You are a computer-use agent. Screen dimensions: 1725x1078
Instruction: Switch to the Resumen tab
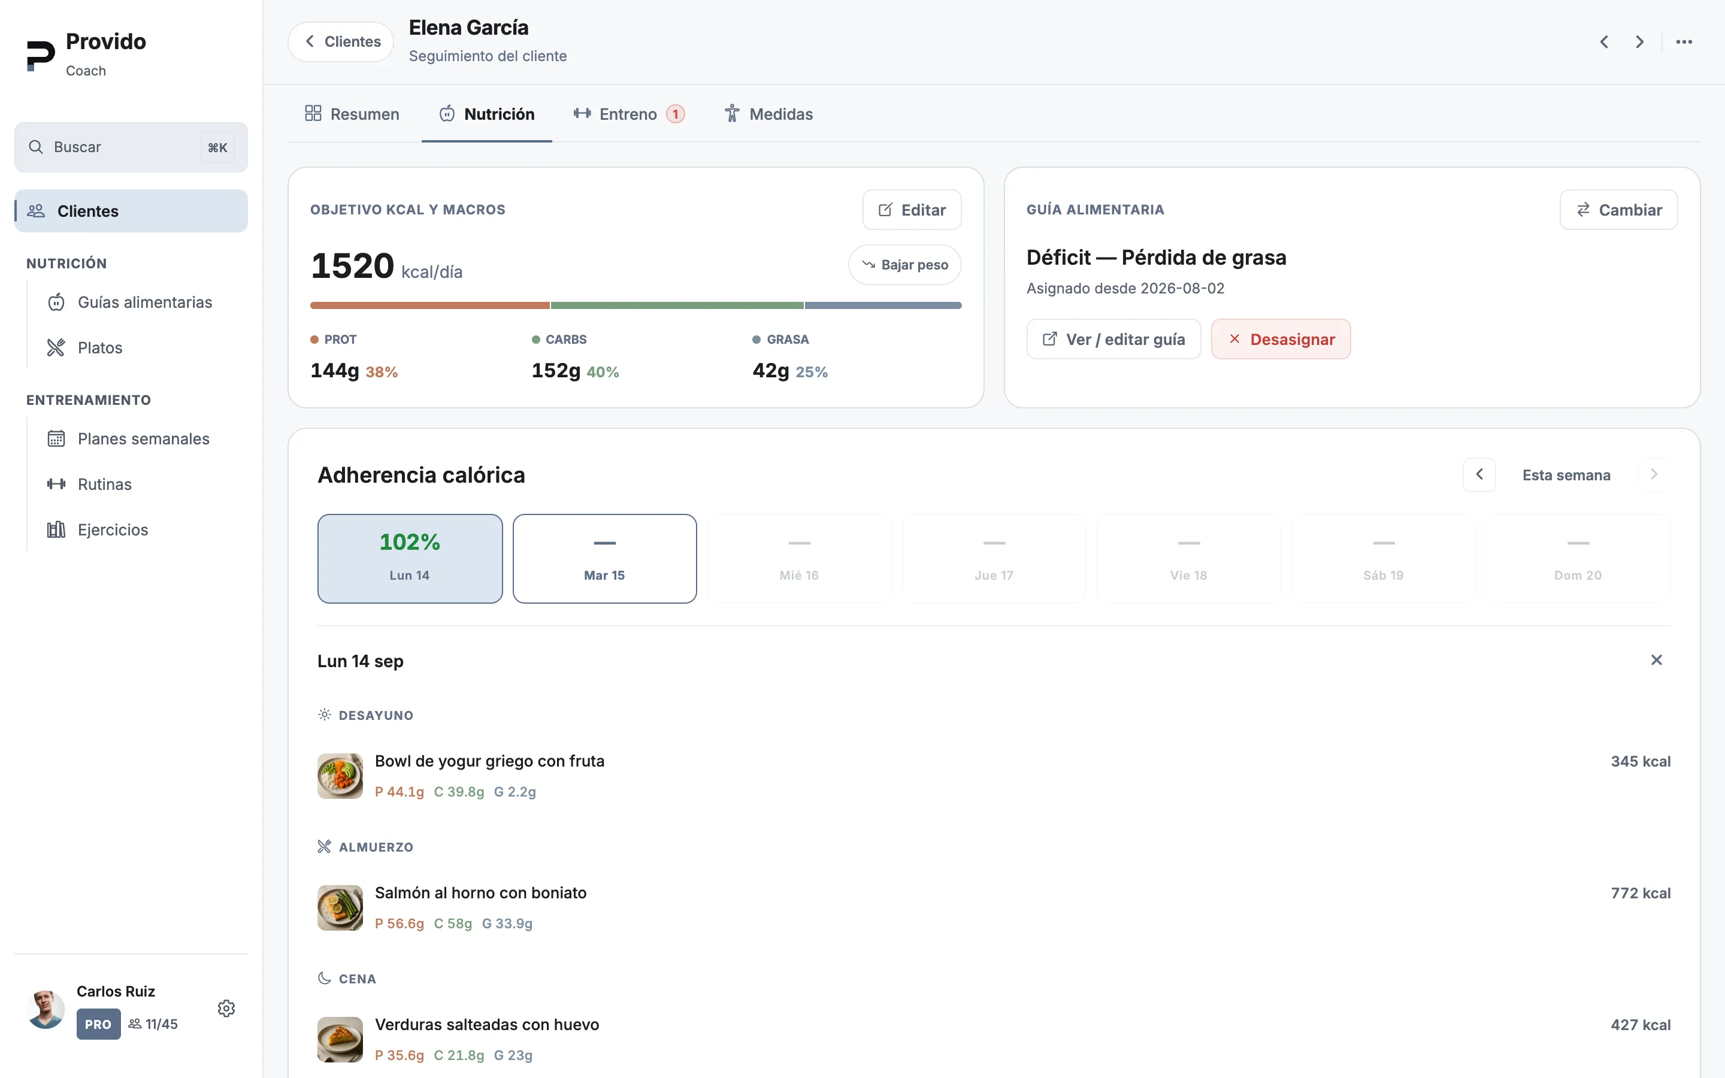[352, 114]
